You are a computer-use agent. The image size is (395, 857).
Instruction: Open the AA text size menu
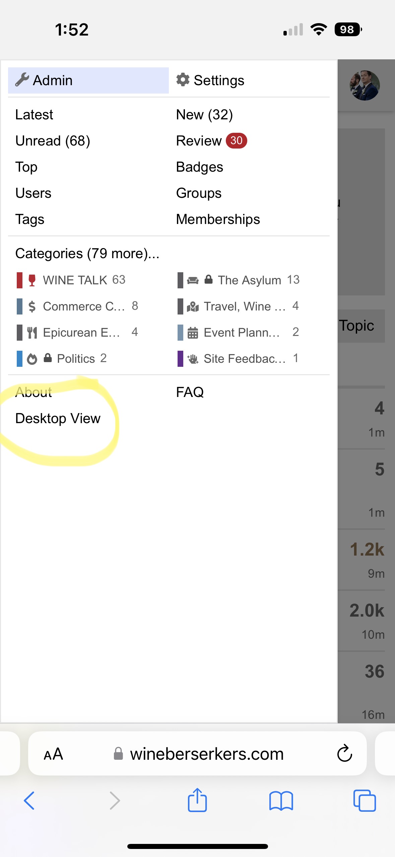tap(53, 754)
